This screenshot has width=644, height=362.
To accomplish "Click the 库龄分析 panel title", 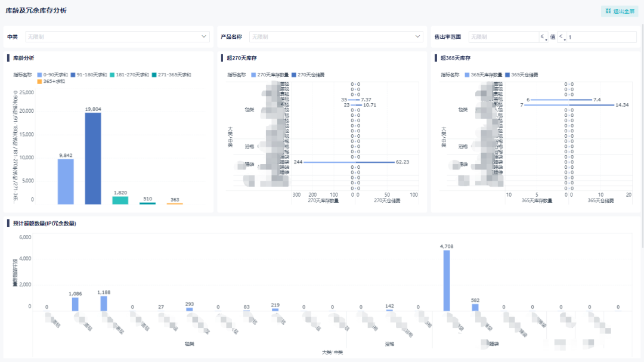I will tap(23, 58).
